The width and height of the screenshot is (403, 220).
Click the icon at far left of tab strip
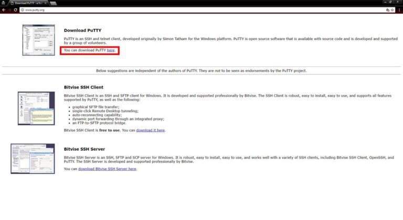pyautogui.click(x=3, y=3)
